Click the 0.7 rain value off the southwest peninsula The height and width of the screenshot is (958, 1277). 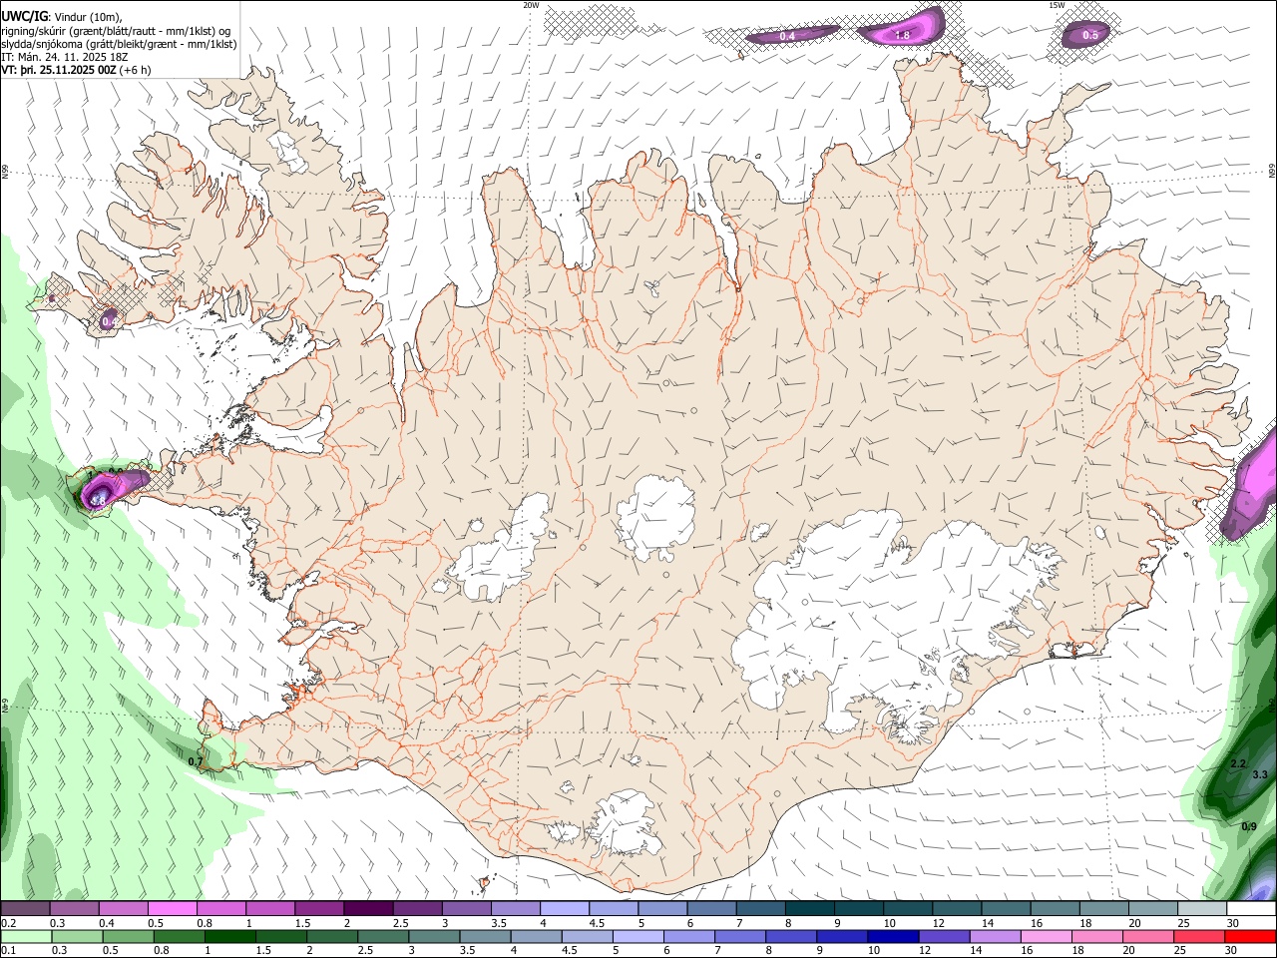click(x=196, y=762)
